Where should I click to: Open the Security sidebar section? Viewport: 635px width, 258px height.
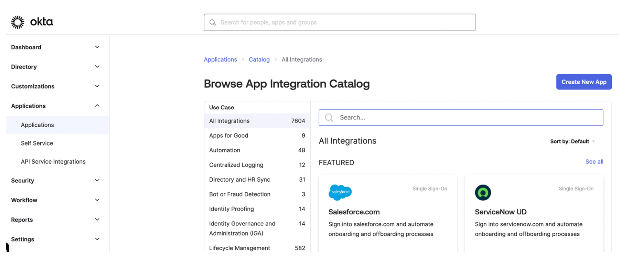coord(22,180)
